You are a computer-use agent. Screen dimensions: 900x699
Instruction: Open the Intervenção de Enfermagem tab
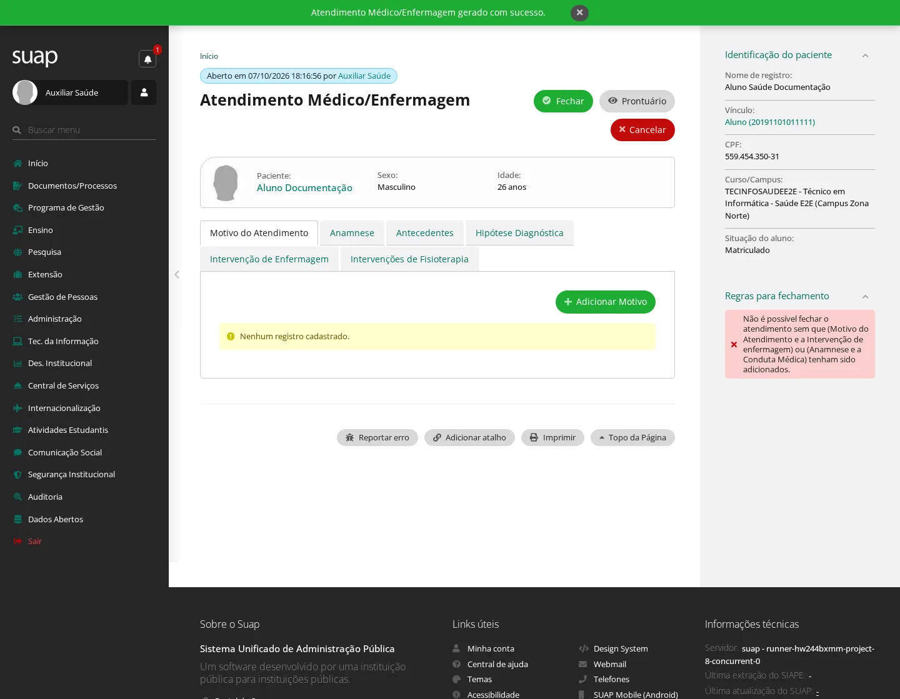pyautogui.click(x=269, y=259)
